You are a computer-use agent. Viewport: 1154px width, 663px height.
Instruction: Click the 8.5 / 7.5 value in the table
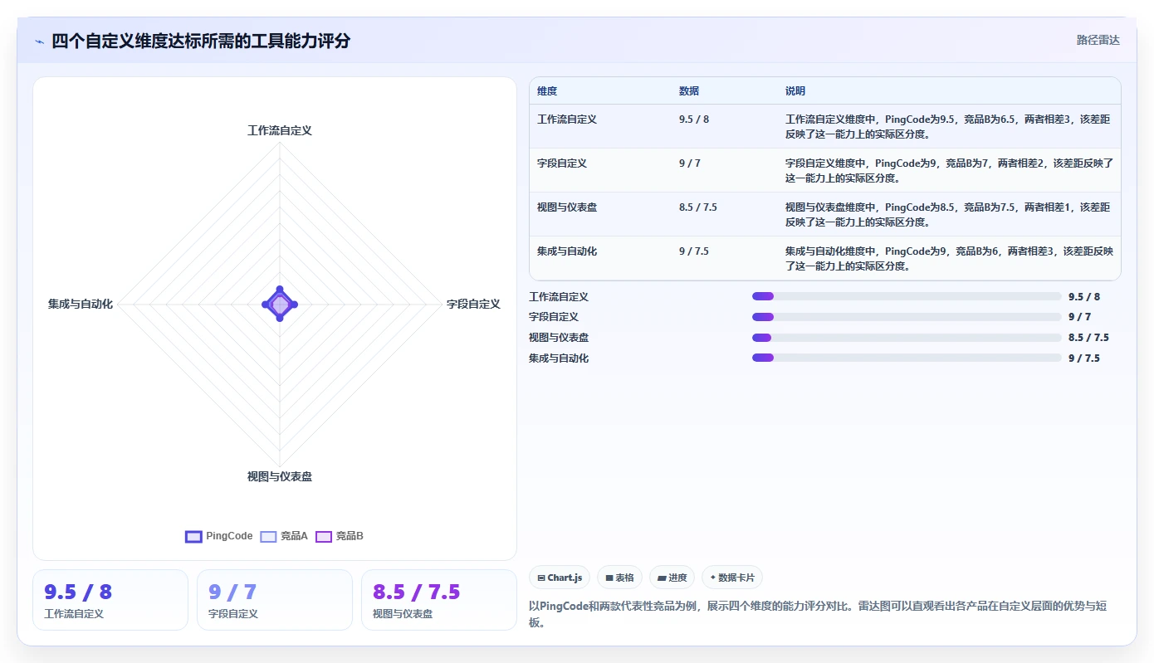tap(698, 207)
